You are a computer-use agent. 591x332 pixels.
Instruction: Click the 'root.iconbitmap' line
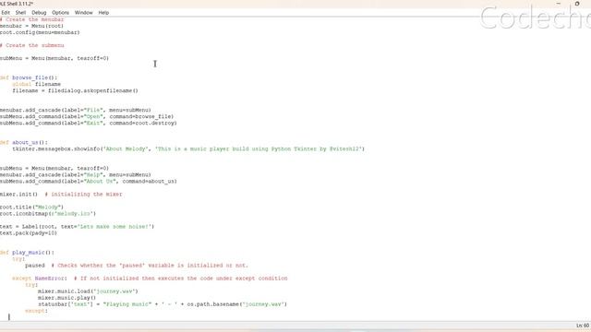point(48,214)
